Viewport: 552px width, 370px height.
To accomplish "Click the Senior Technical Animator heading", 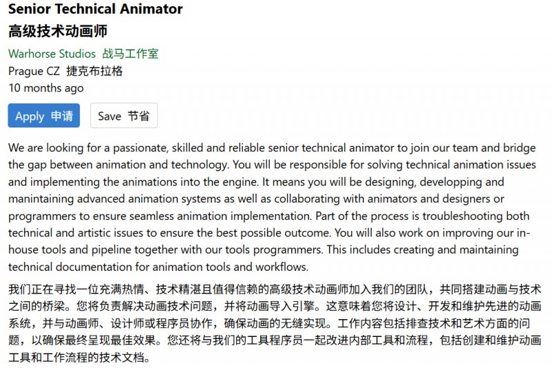I will 95,9.
